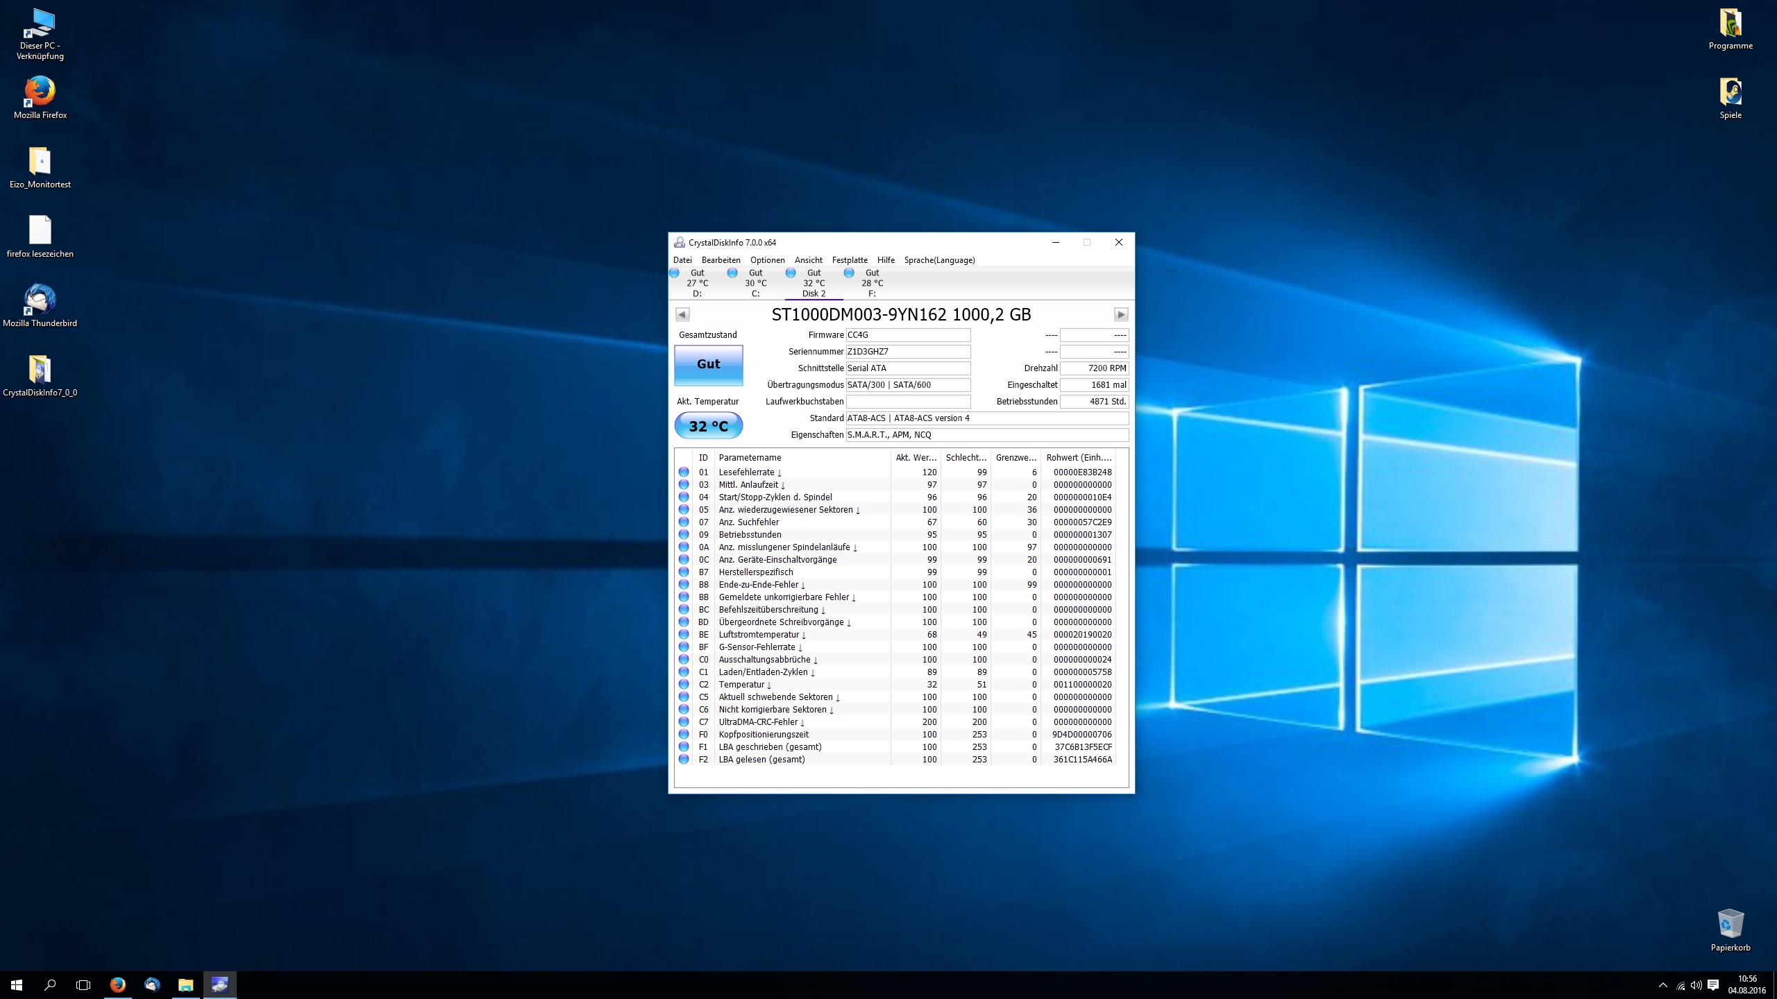Viewport: 1777px width, 999px height.
Task: Open the Festplatte menu
Action: tap(850, 260)
